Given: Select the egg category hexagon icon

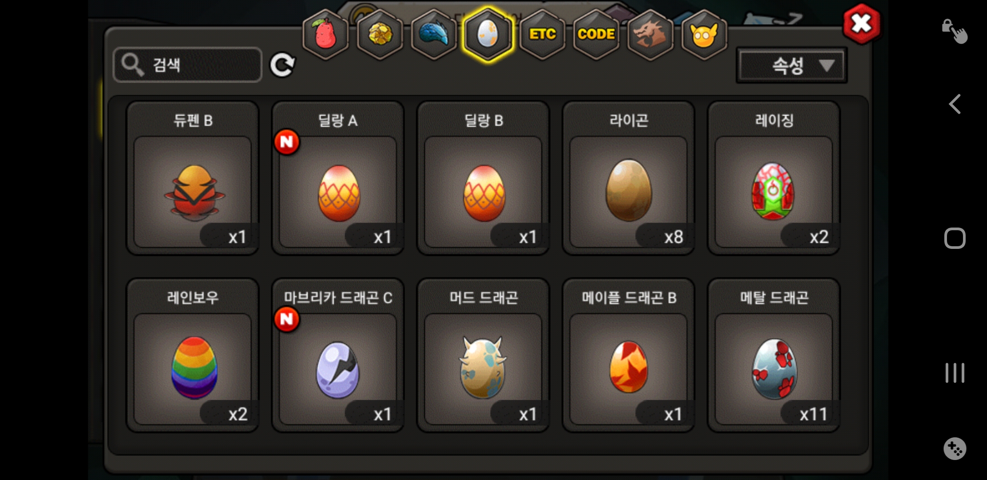Looking at the screenshot, I should pyautogui.click(x=488, y=34).
